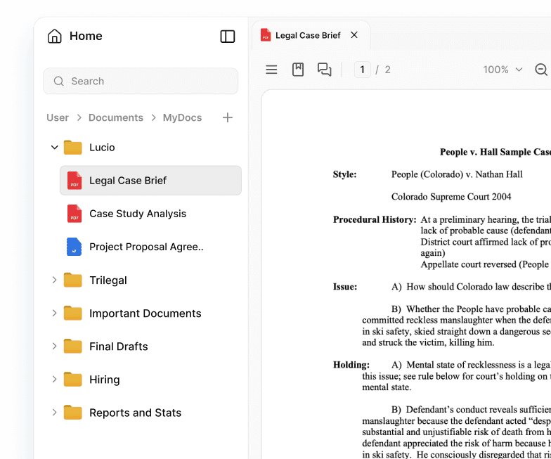Close the Legal Case Brief tab
This screenshot has width=551, height=459.
(x=354, y=35)
